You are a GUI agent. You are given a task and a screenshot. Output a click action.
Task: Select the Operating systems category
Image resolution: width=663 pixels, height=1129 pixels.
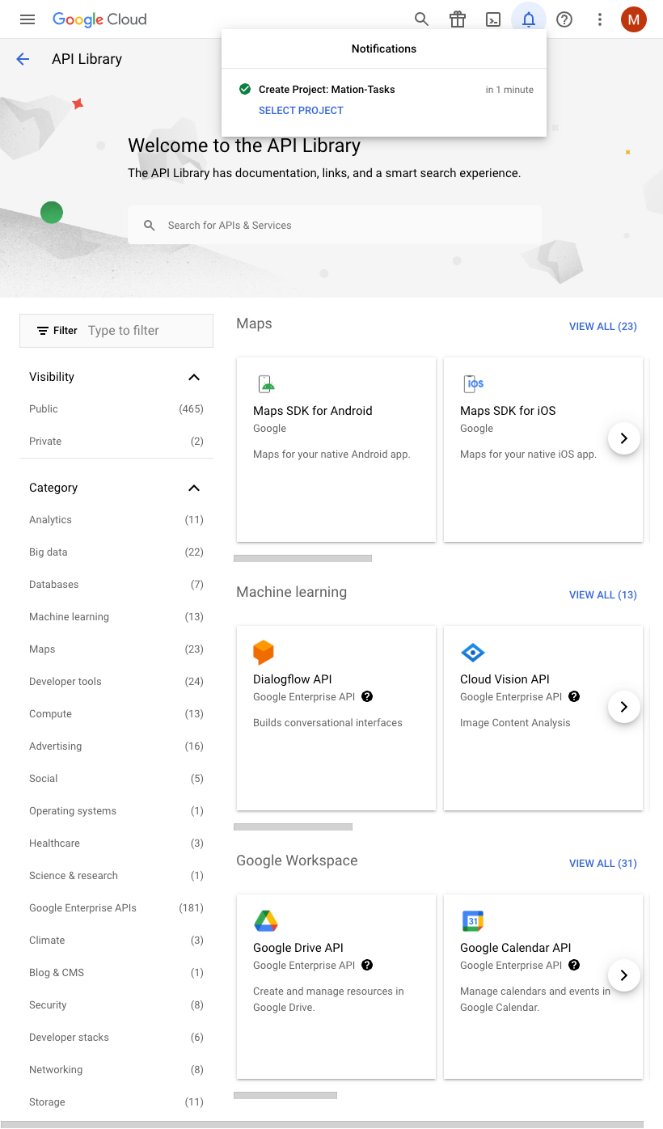click(116, 811)
